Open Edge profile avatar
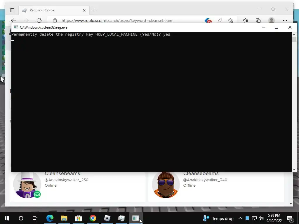 [x=271, y=20]
